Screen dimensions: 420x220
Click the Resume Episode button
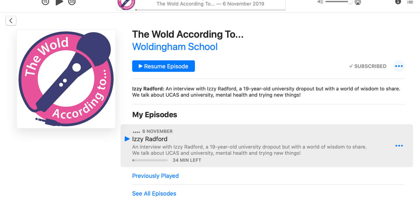[163, 66]
